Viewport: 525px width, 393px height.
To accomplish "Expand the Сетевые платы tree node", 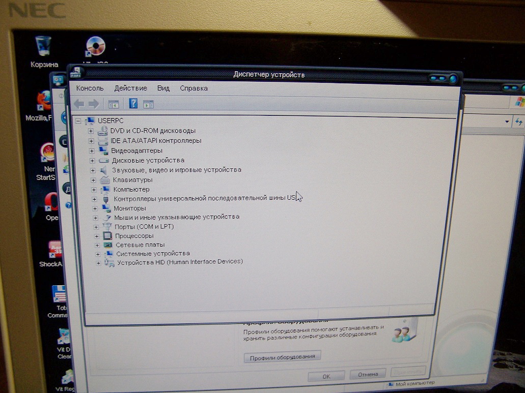I will tap(98, 245).
